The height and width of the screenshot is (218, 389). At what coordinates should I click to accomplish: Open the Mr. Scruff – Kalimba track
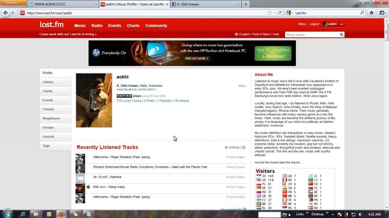tap(107, 177)
